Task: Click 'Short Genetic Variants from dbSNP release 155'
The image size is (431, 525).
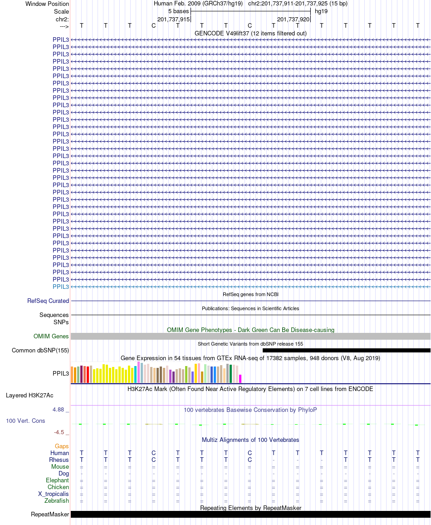Action: click(250, 344)
